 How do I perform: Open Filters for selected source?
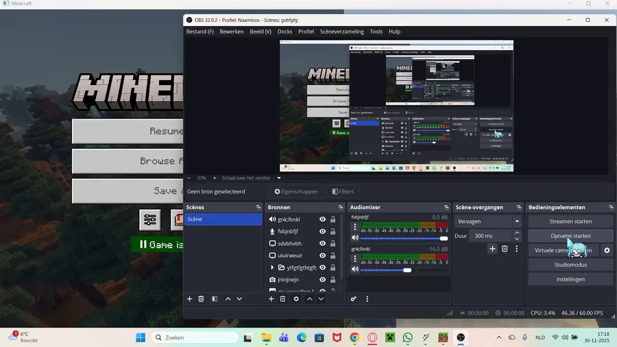343,191
